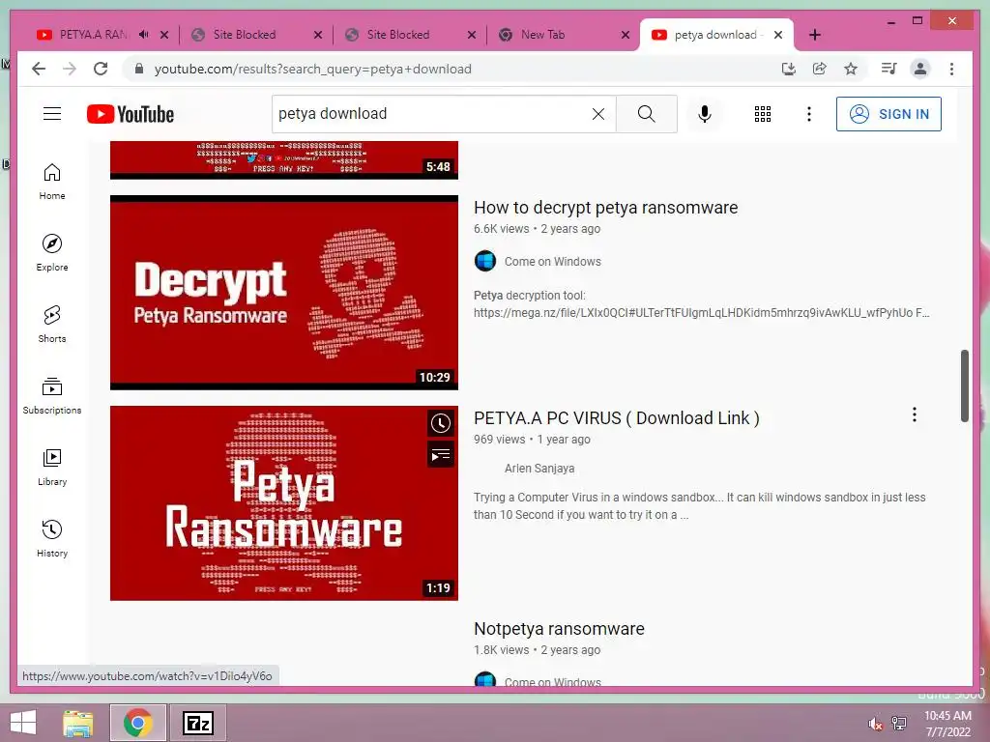Open YouTube settings three-dot menu
Screen dimensions: 990x742
[x=809, y=114]
